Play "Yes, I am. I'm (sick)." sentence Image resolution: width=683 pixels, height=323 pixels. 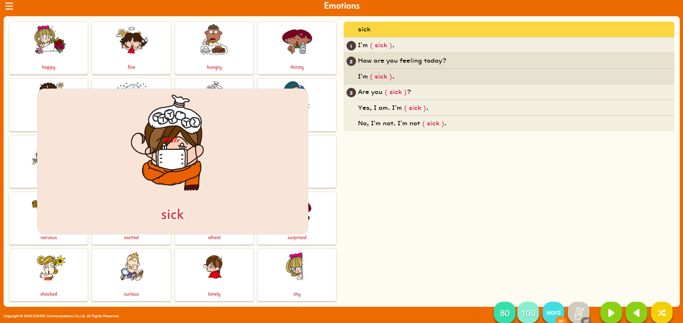[x=509, y=108]
